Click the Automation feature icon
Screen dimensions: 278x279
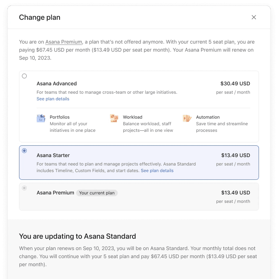point(187,118)
